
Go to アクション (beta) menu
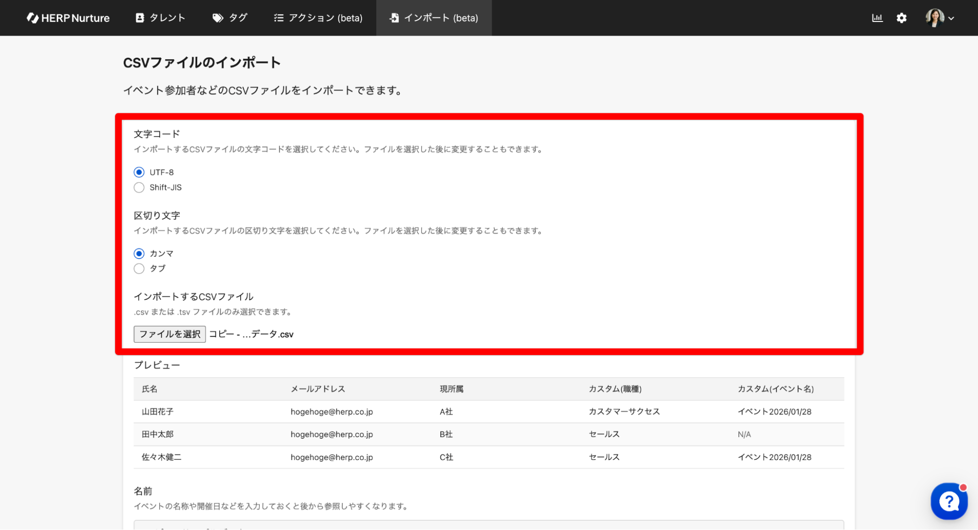tap(325, 18)
